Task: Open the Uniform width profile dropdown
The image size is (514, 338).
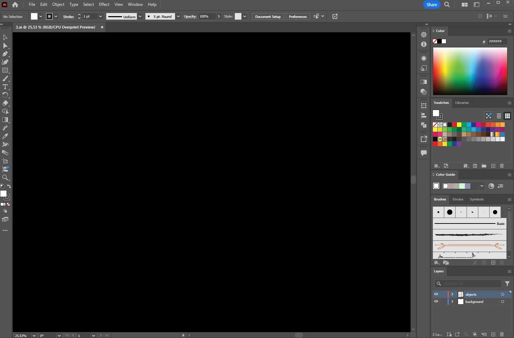Action: [x=140, y=16]
